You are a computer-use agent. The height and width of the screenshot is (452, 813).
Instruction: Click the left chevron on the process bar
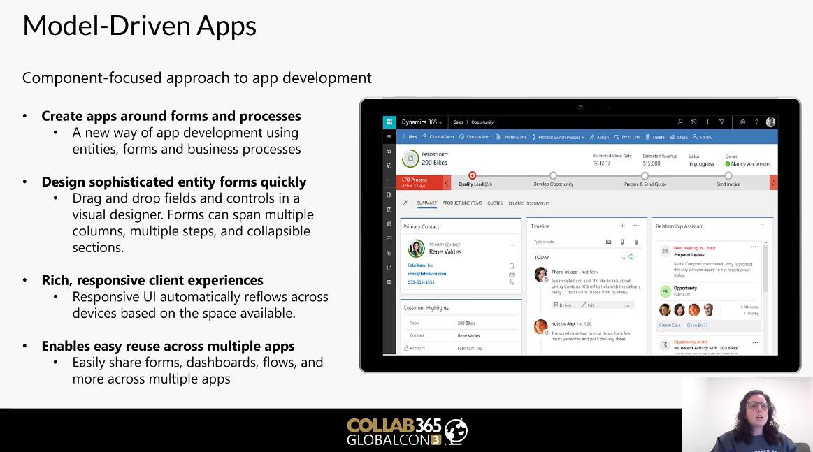click(447, 182)
